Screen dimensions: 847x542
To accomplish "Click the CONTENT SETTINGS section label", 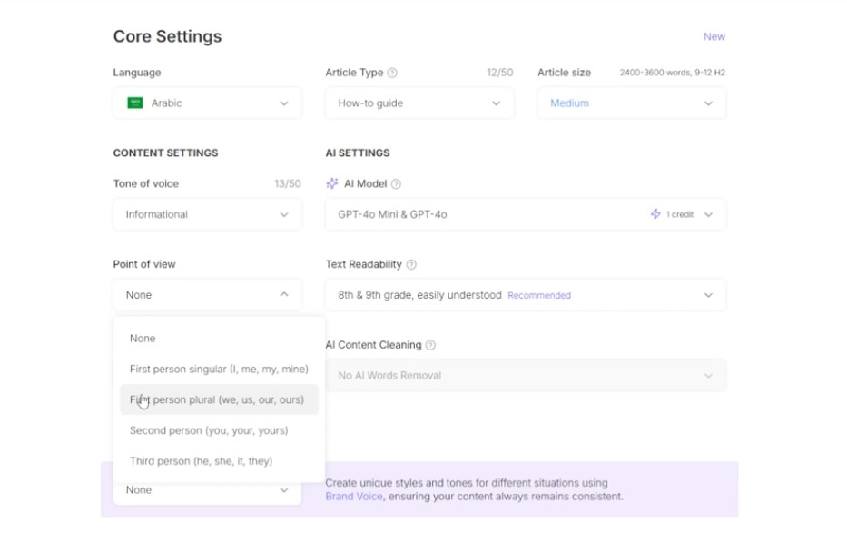I will (x=166, y=153).
